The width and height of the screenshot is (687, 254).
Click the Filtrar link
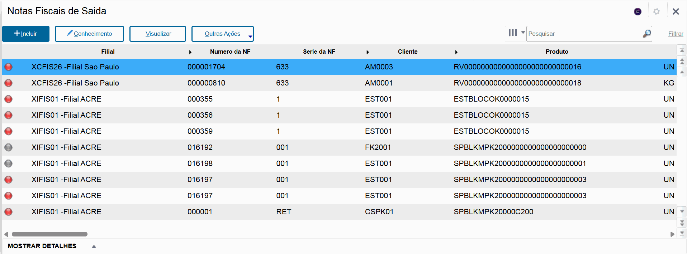coord(676,34)
